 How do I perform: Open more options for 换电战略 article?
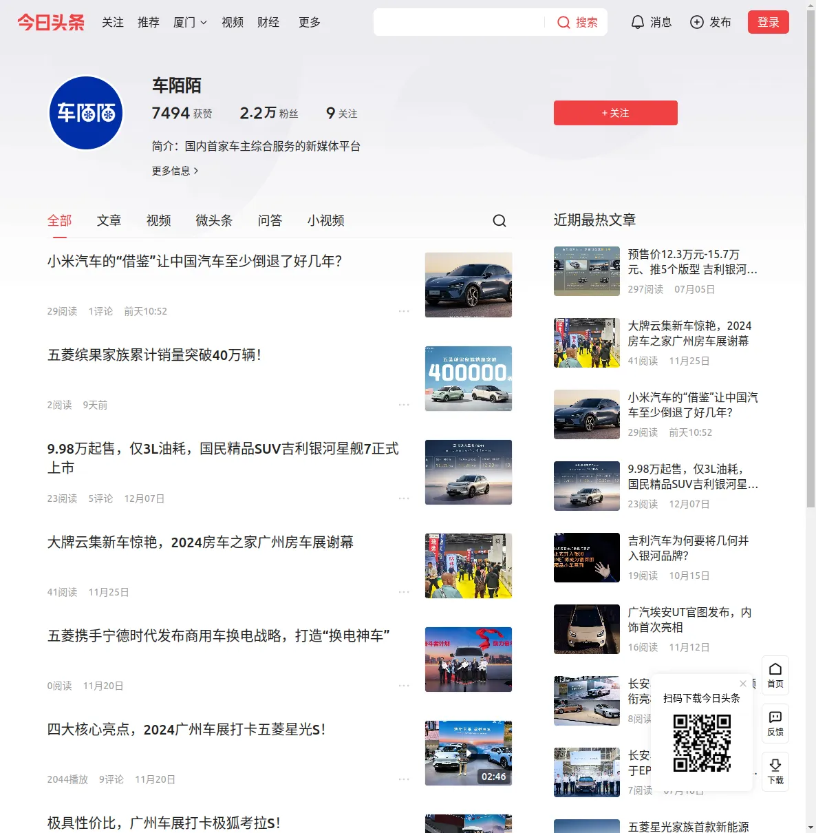point(404,686)
